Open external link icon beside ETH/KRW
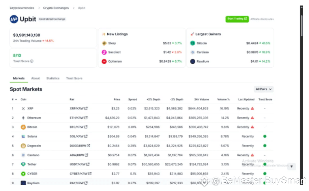The image size is (309, 191). pos(86,118)
